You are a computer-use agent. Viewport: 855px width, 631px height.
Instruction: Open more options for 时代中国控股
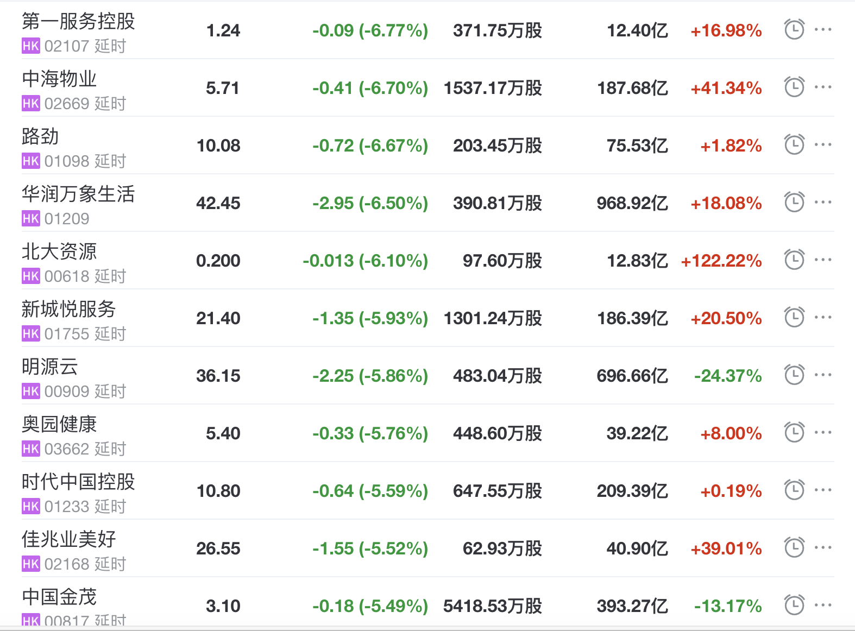823,490
